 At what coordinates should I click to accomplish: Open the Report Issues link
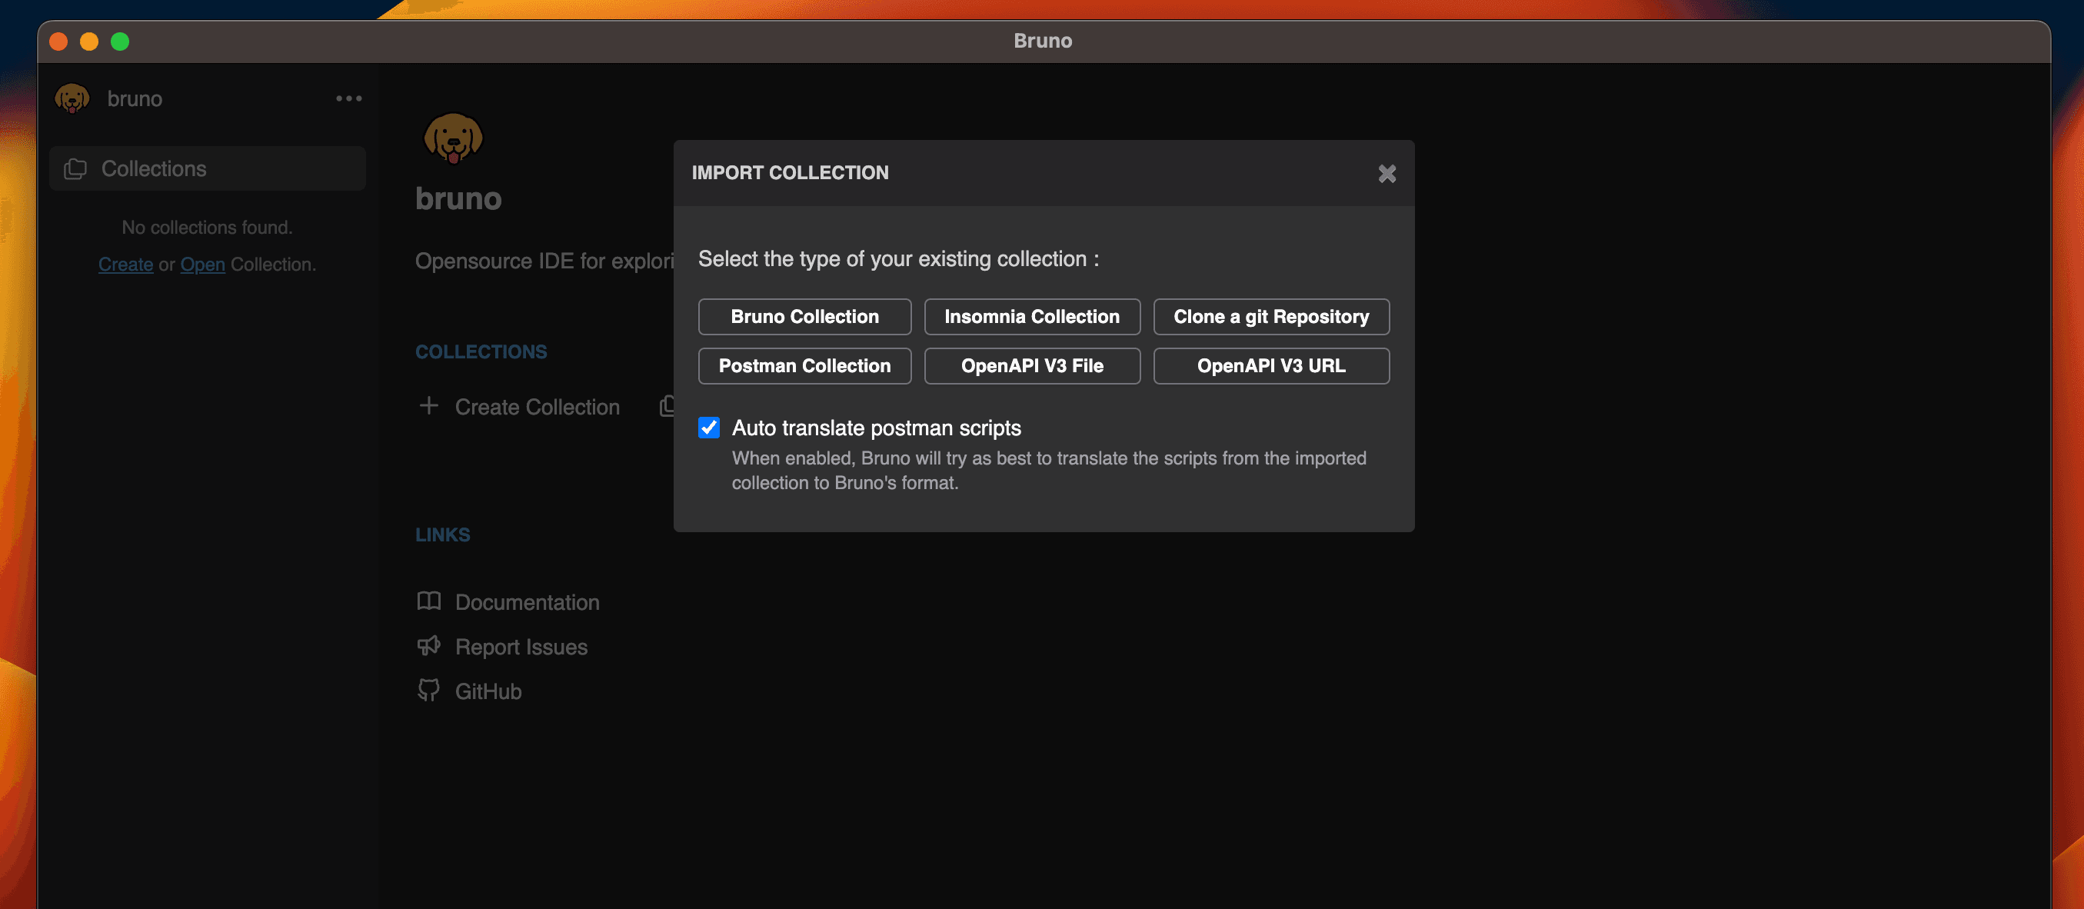[521, 647]
